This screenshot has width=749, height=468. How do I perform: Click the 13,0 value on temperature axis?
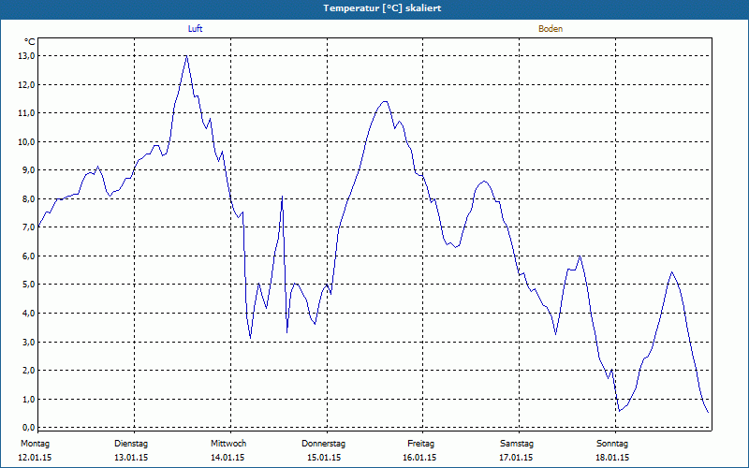pos(28,56)
